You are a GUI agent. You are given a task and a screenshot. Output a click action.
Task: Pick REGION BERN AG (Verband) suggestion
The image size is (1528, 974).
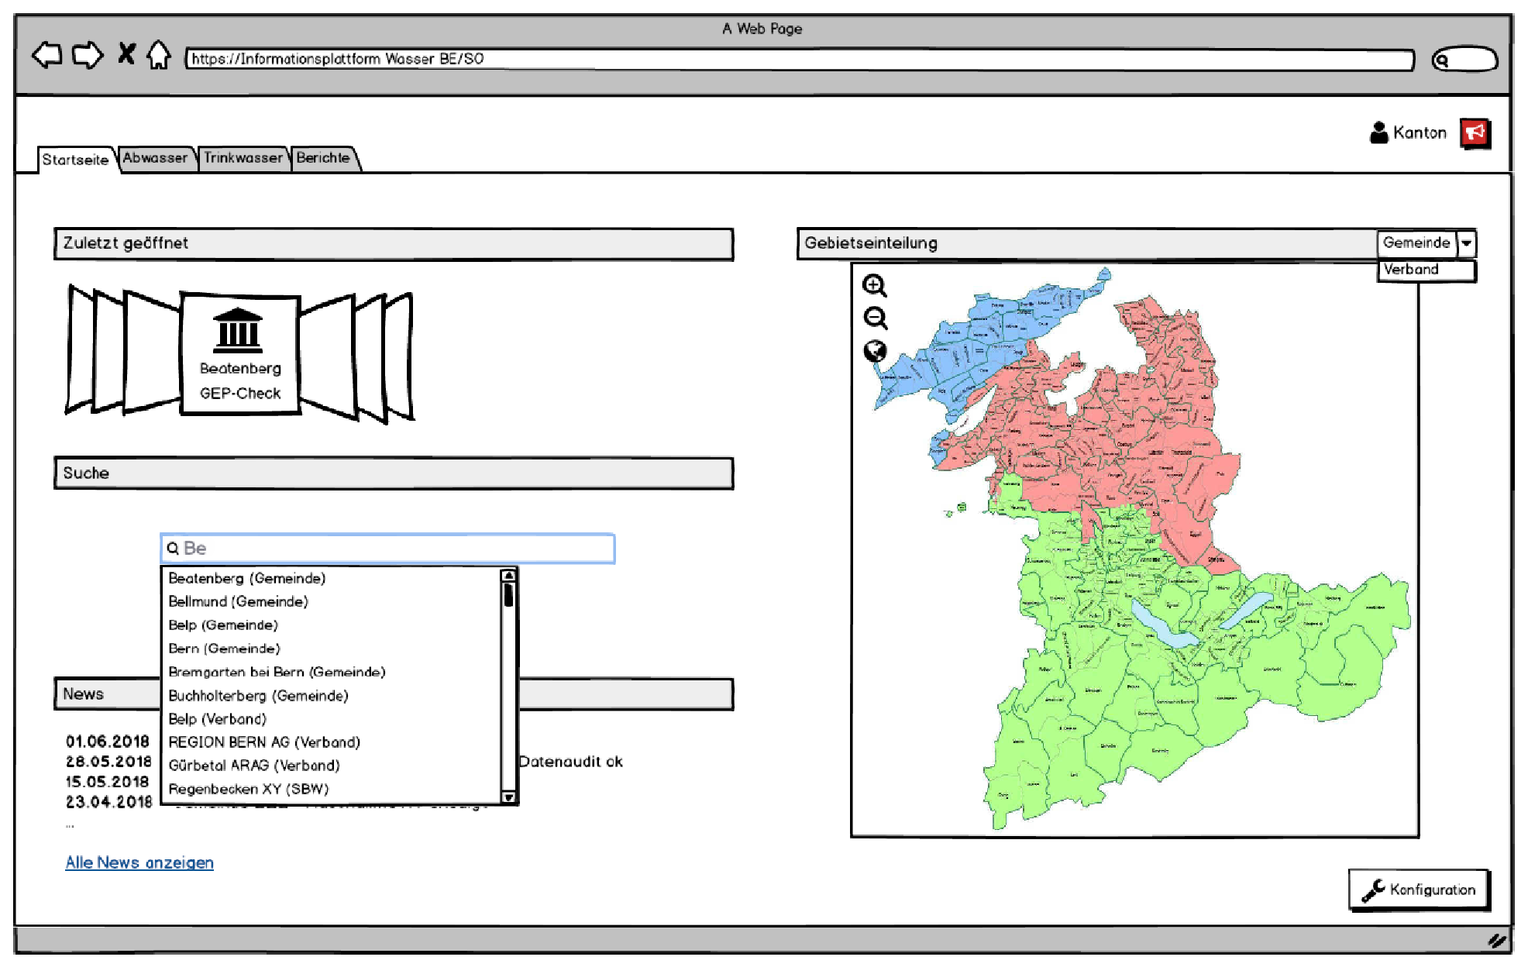(x=264, y=742)
